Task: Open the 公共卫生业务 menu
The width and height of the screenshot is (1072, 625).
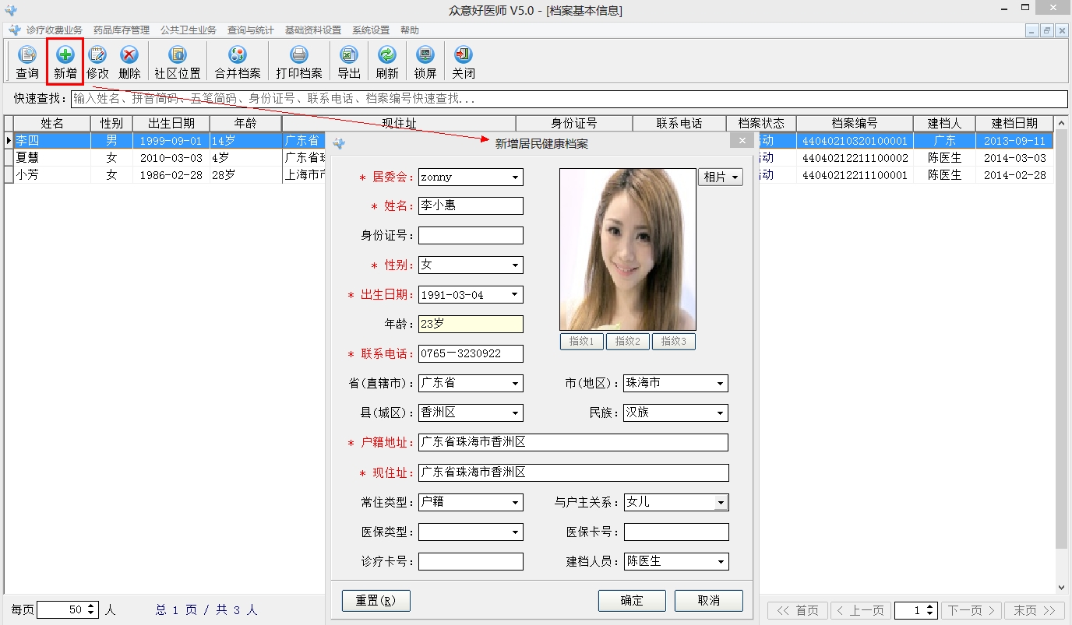Action: point(189,30)
